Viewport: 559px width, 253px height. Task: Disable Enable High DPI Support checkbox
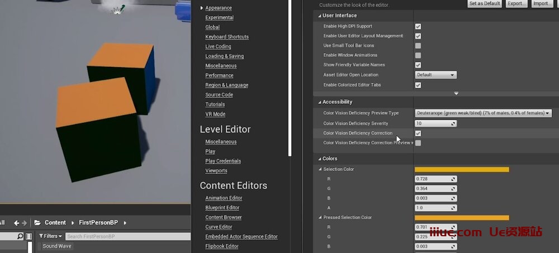tap(418, 26)
